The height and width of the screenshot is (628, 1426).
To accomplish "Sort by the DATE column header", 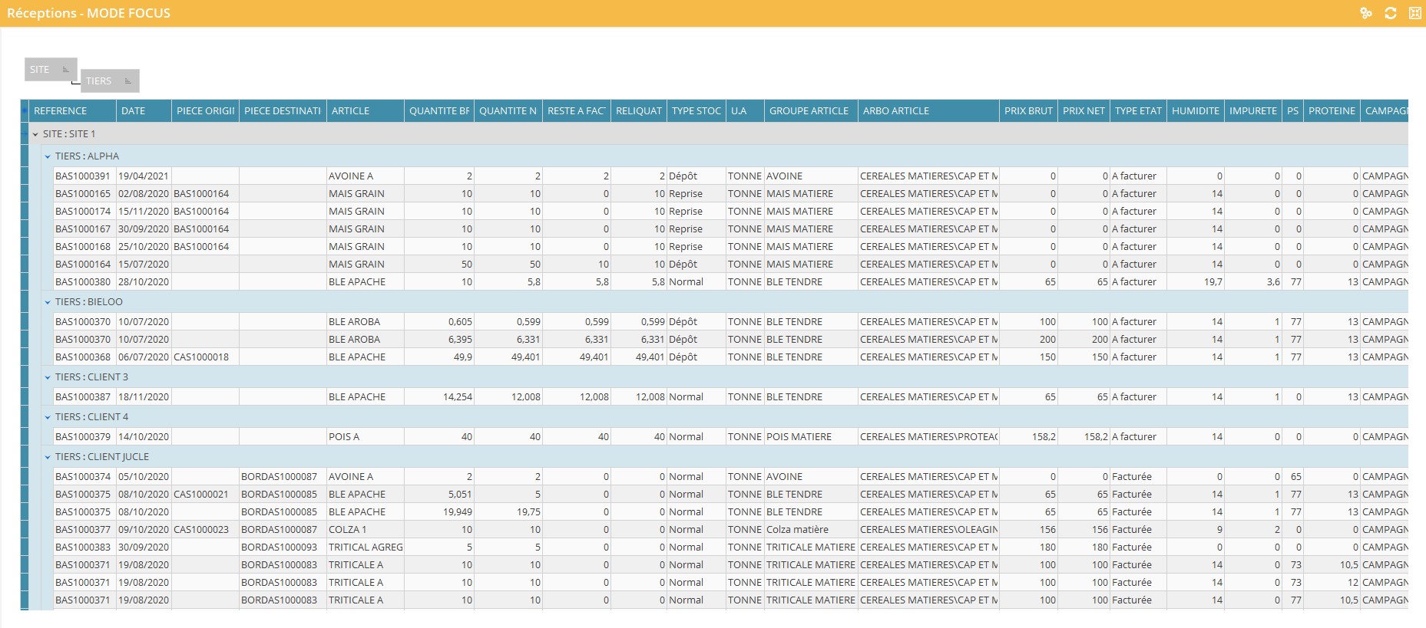I will pos(143,111).
